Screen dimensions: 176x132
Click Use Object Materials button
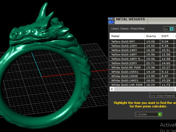point(163,96)
